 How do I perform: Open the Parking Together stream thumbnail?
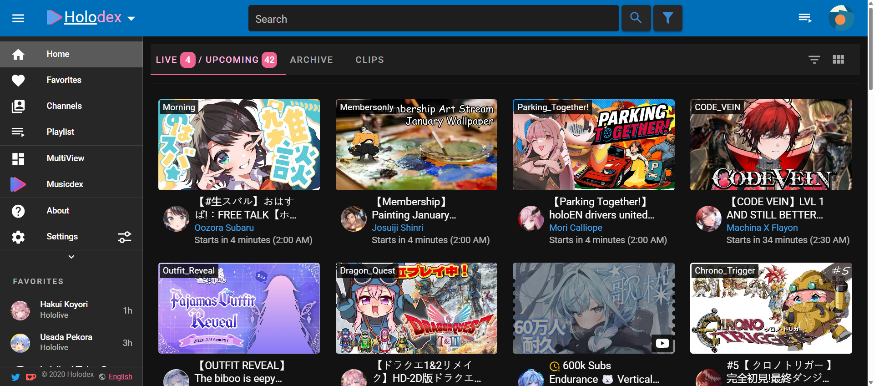tap(594, 145)
